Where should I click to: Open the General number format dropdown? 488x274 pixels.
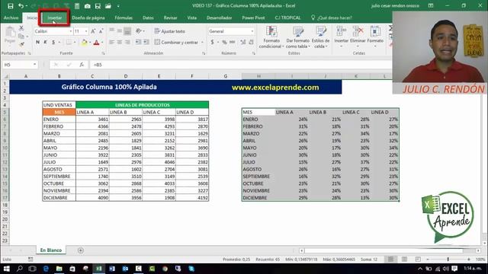(252, 31)
